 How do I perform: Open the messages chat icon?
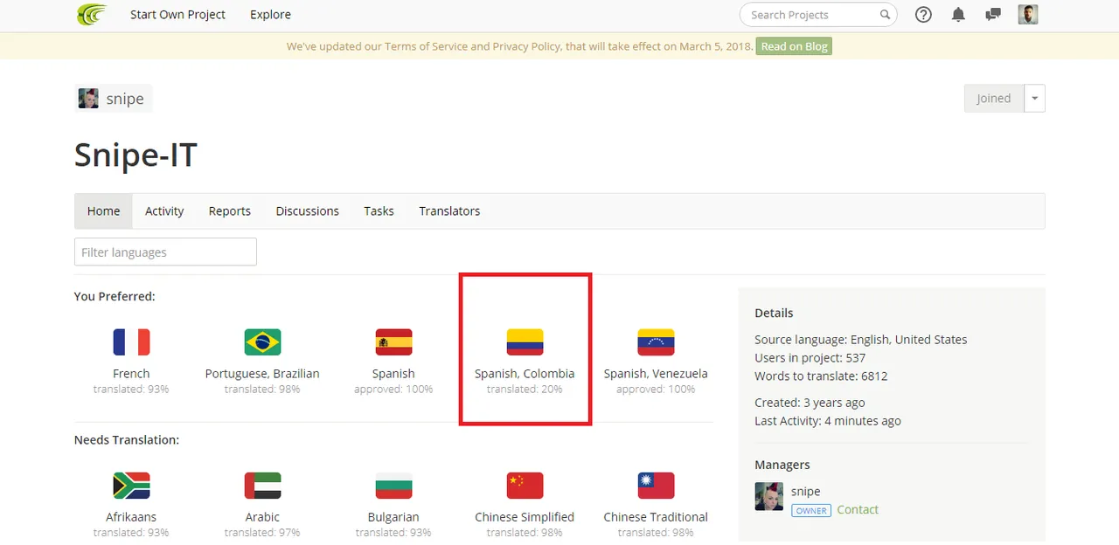coord(992,15)
